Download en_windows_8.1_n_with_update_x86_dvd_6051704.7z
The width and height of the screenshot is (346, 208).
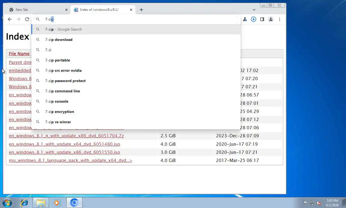pyautogui.click(x=66, y=136)
